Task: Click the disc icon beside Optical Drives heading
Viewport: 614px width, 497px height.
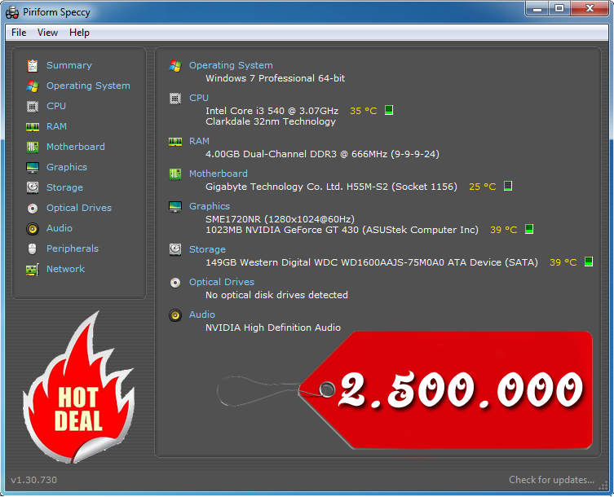Action: [175, 282]
